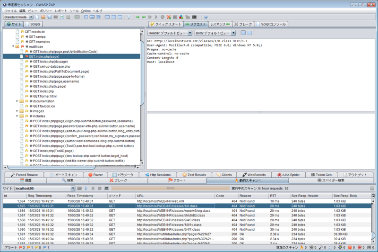Screen dimensions: 378x252
Task: Switch to the Scripts tab
Action: (33, 24)
